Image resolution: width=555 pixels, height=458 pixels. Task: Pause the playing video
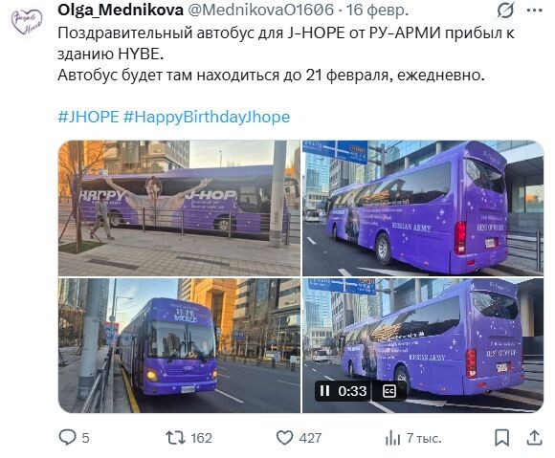324,391
